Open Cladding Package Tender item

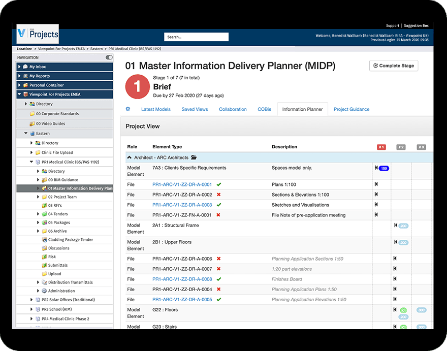71,240
